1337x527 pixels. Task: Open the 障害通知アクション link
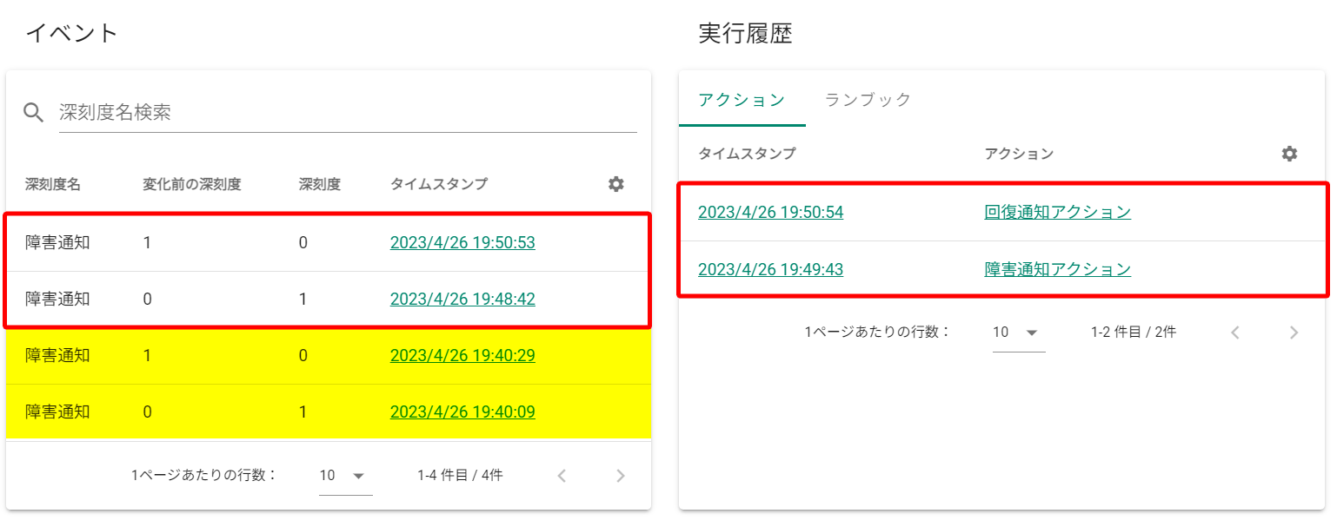point(1057,270)
